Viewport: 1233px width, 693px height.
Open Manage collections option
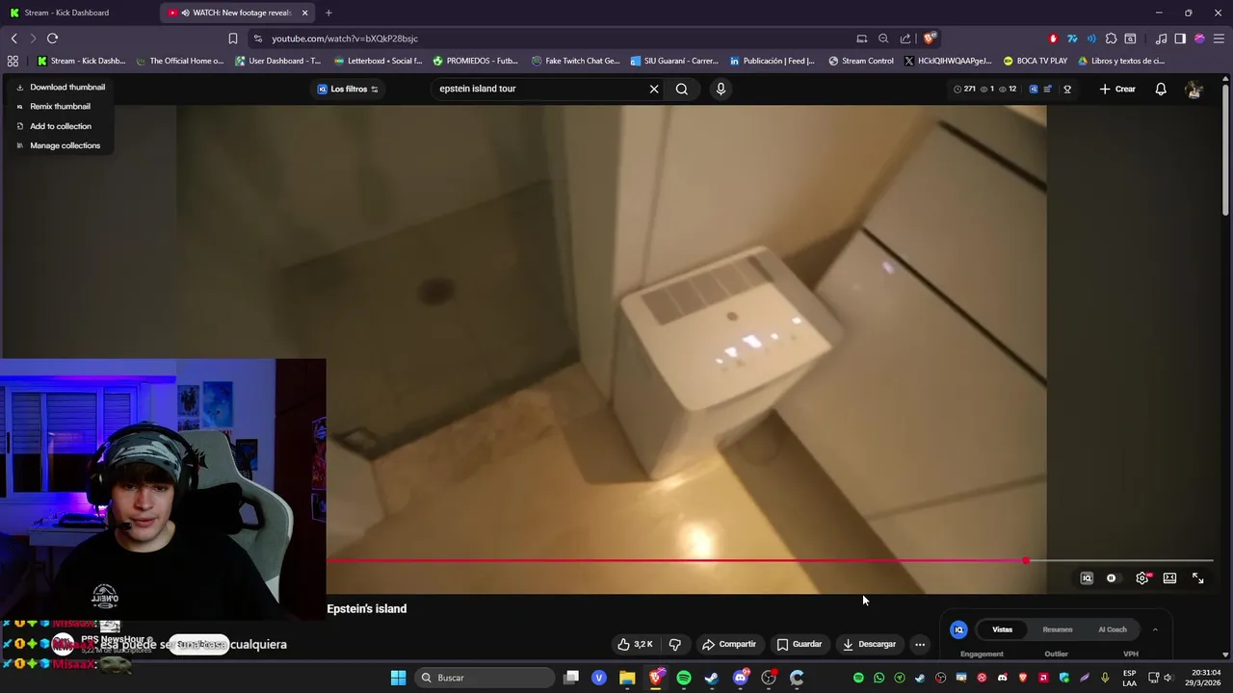58,145
